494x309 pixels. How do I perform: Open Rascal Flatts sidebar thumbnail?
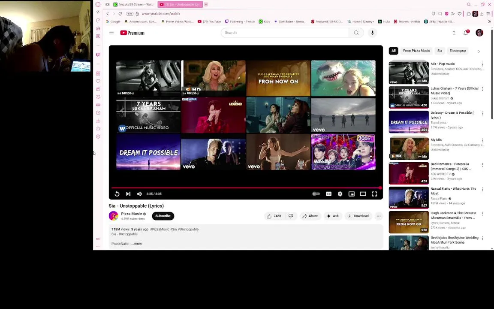coord(409,198)
